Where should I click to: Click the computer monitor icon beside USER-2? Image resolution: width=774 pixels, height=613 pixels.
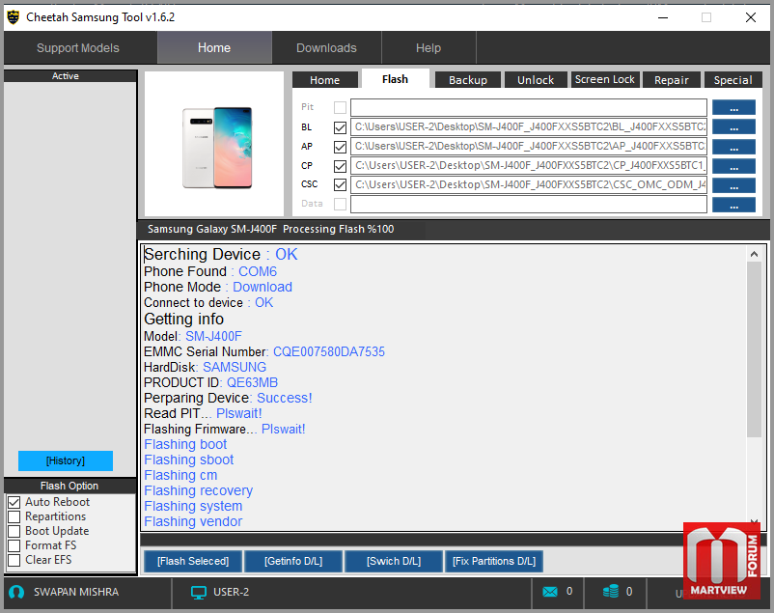coord(199,593)
